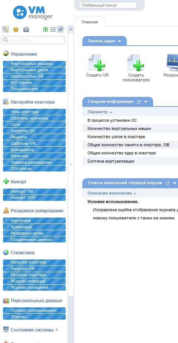Open the Панель задач dropdown arrow
This screenshot has height=343, width=178.
click(x=119, y=41)
